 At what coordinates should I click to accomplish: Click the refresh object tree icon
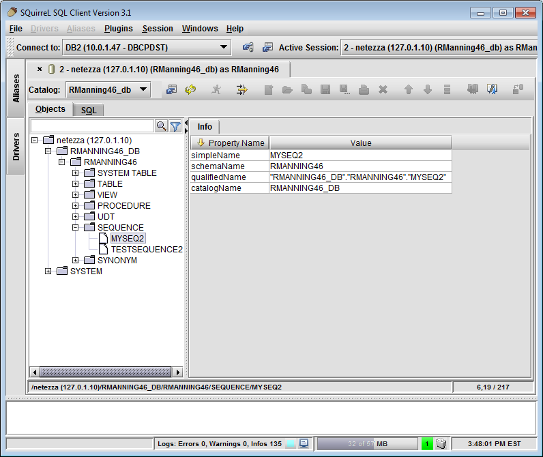pos(190,89)
